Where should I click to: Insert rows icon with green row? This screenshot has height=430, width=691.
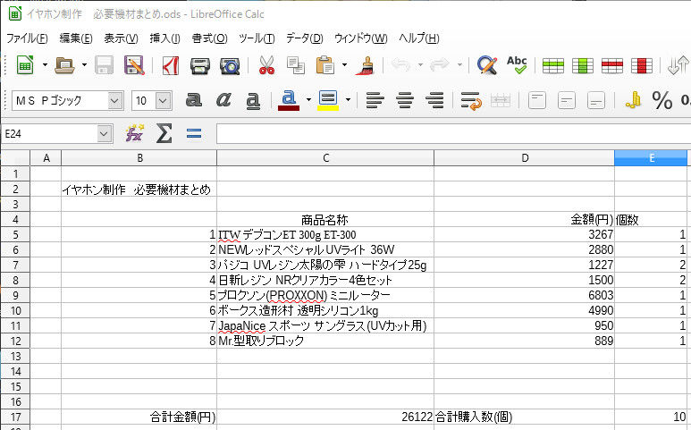click(x=553, y=65)
